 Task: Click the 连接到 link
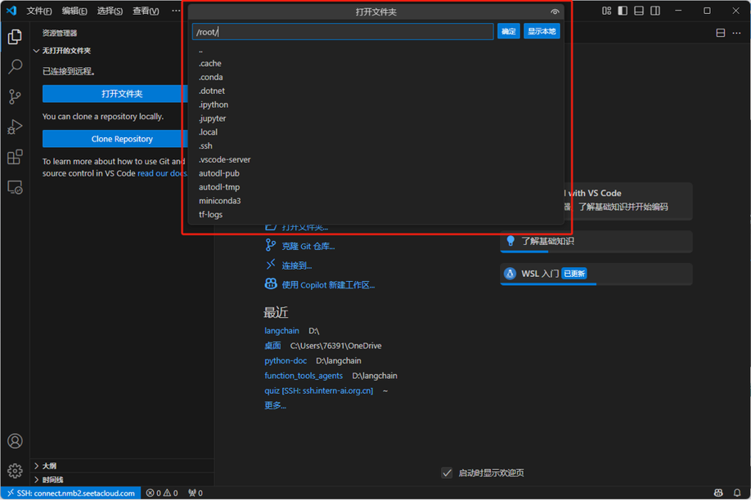pyautogui.click(x=296, y=266)
